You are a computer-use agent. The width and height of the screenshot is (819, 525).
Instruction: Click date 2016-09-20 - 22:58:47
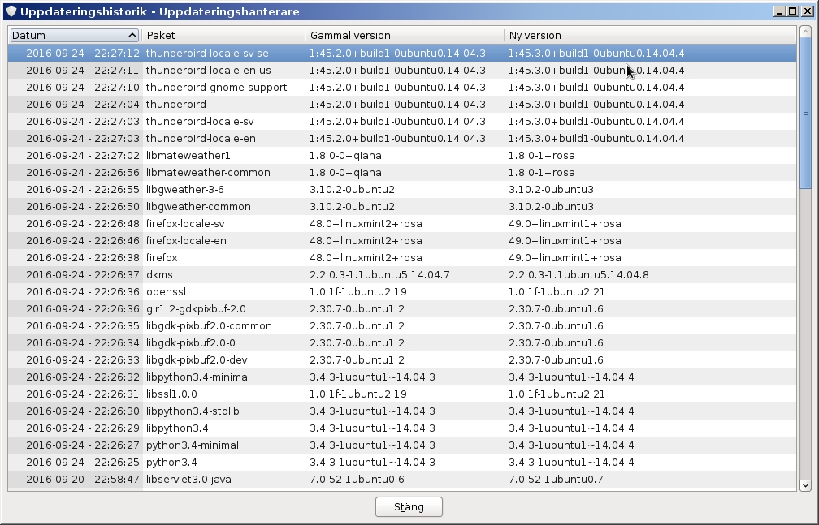pyautogui.click(x=83, y=479)
